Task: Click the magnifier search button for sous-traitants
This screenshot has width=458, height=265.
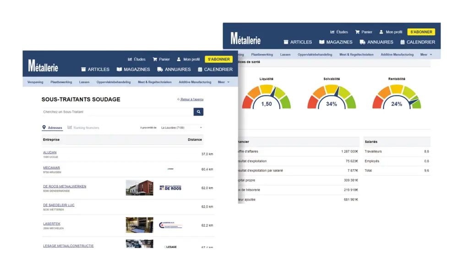Action: click(x=198, y=112)
